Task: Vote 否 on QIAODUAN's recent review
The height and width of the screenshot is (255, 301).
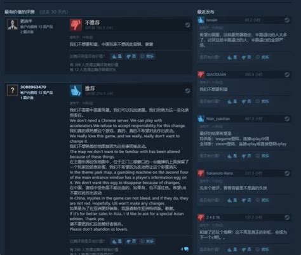Action: [246, 101]
